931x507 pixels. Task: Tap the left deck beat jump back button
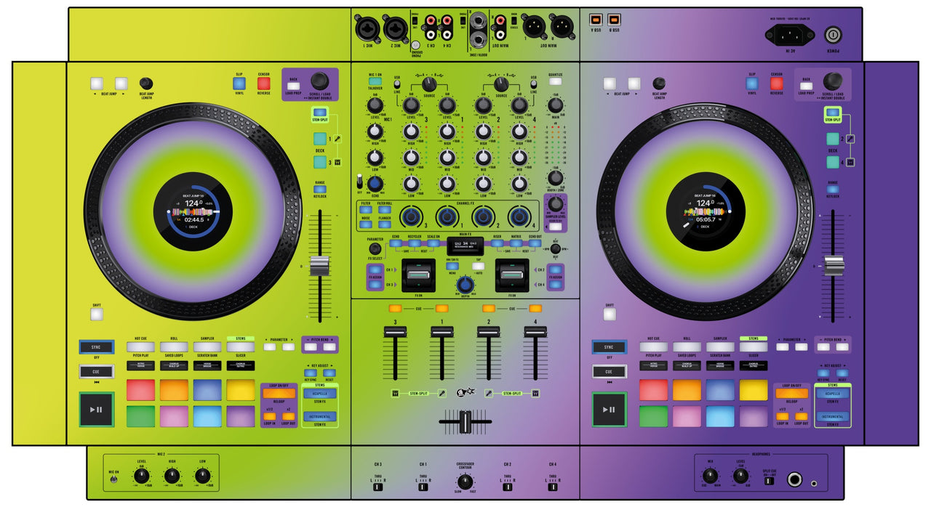click(97, 84)
